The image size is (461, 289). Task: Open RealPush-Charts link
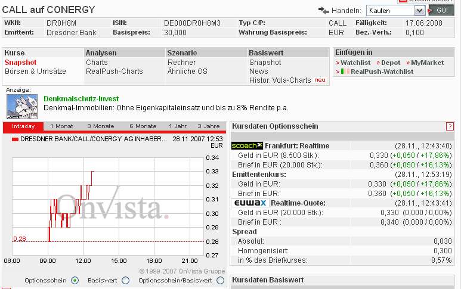(115, 72)
